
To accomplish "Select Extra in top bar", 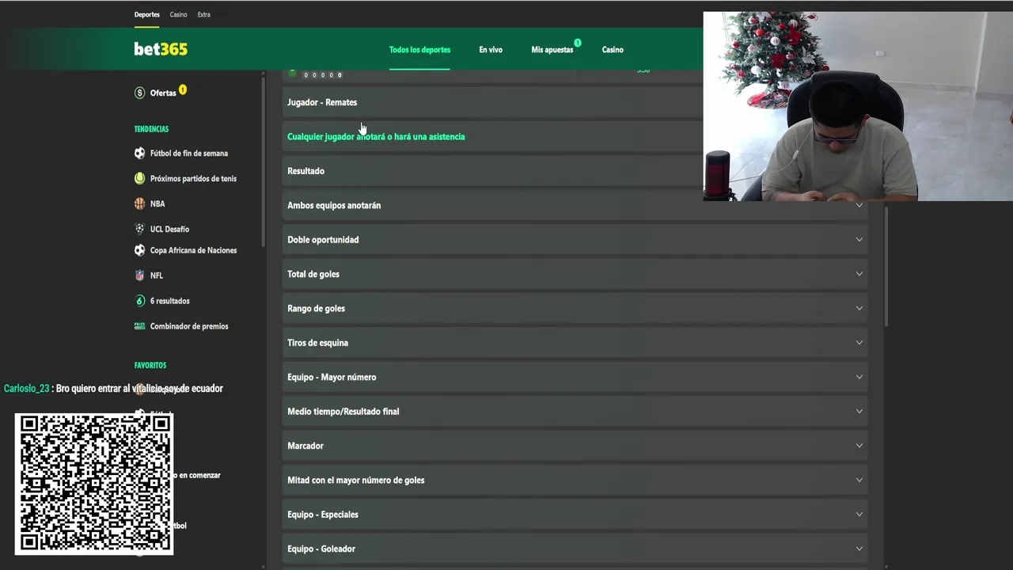I will point(204,14).
